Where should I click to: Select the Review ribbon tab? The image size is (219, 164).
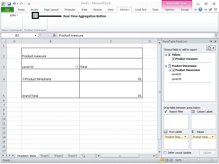(97, 10)
